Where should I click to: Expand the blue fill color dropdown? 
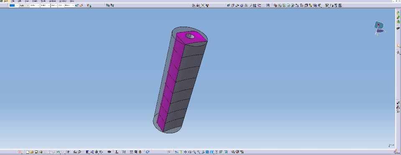[17, 5]
